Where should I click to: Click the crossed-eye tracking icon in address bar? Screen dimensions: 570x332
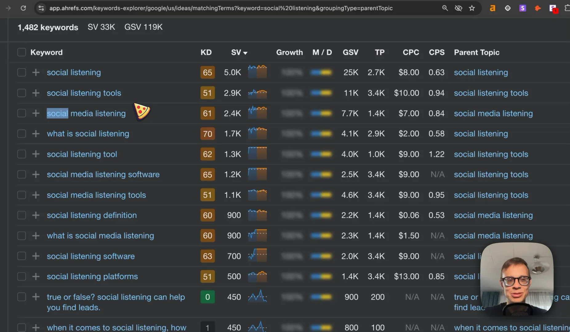point(458,8)
